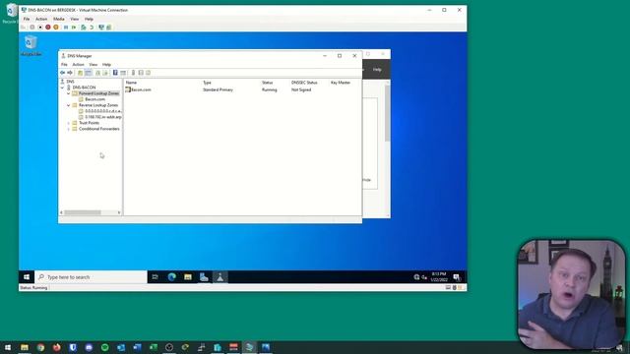
Task: Open Media menu of Virtual Machine Connection
Action: (59, 19)
